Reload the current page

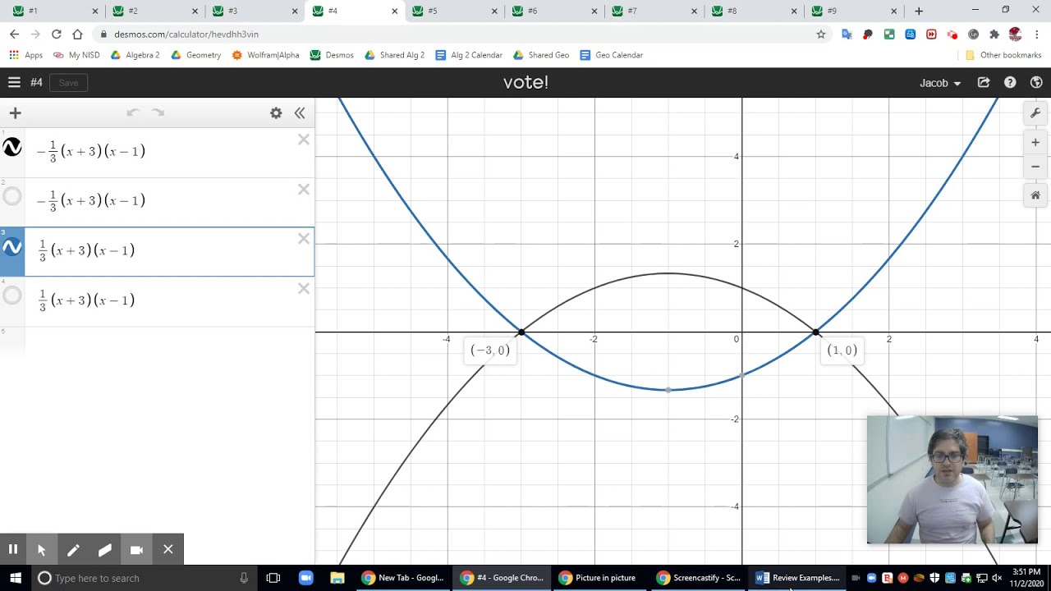56,34
